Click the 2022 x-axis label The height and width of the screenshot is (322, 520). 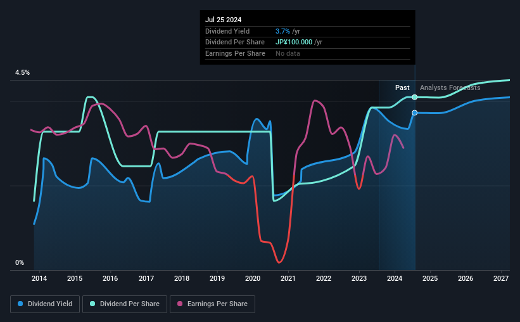pyautogui.click(x=324, y=278)
